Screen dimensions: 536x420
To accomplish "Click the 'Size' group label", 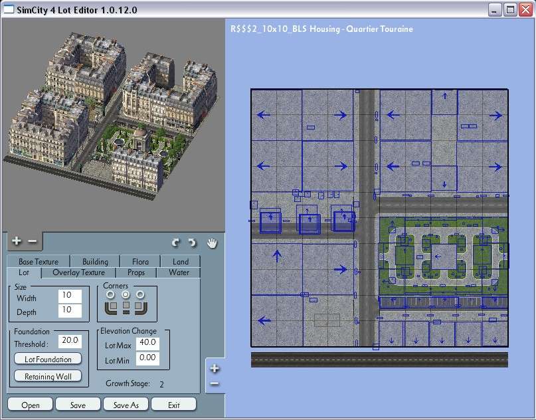I will [x=20, y=287].
